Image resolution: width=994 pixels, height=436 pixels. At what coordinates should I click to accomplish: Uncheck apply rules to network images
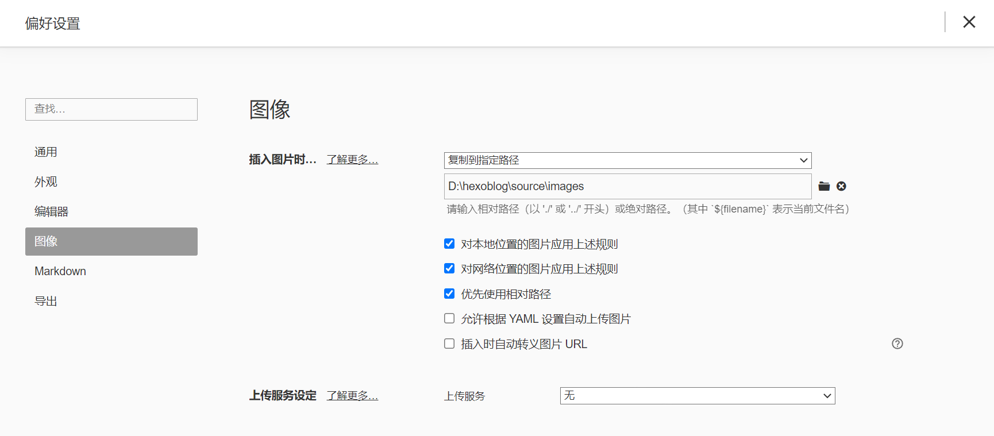coord(449,268)
